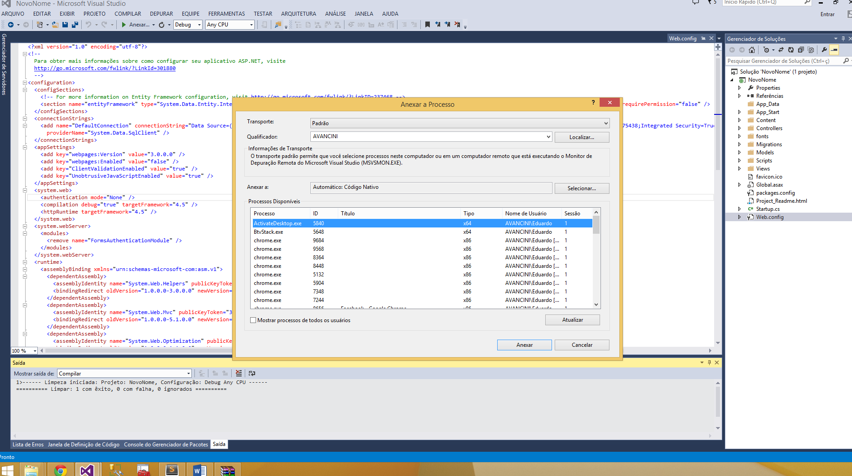
Task: Click the Collapse All icon in Solution Explorer
Action: coord(801,50)
